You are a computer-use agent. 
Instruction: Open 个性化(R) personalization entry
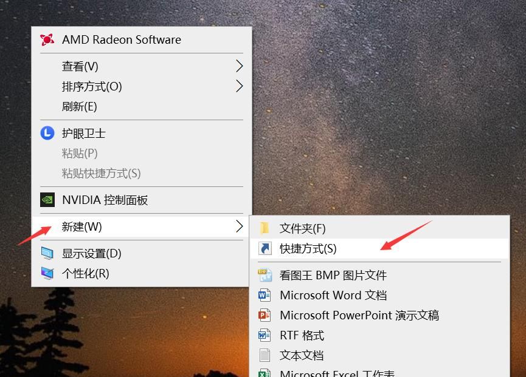point(141,274)
